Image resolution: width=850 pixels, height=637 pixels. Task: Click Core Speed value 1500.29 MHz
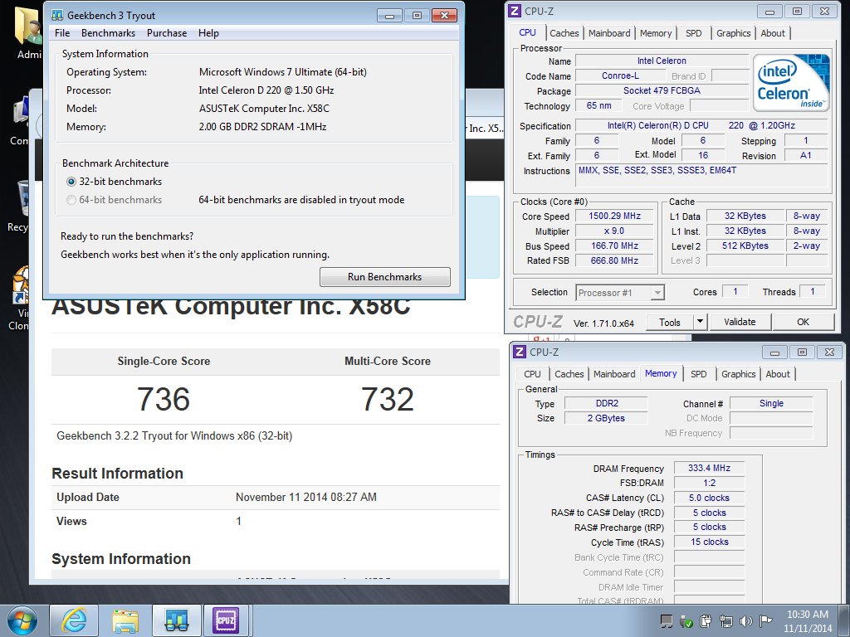click(615, 216)
